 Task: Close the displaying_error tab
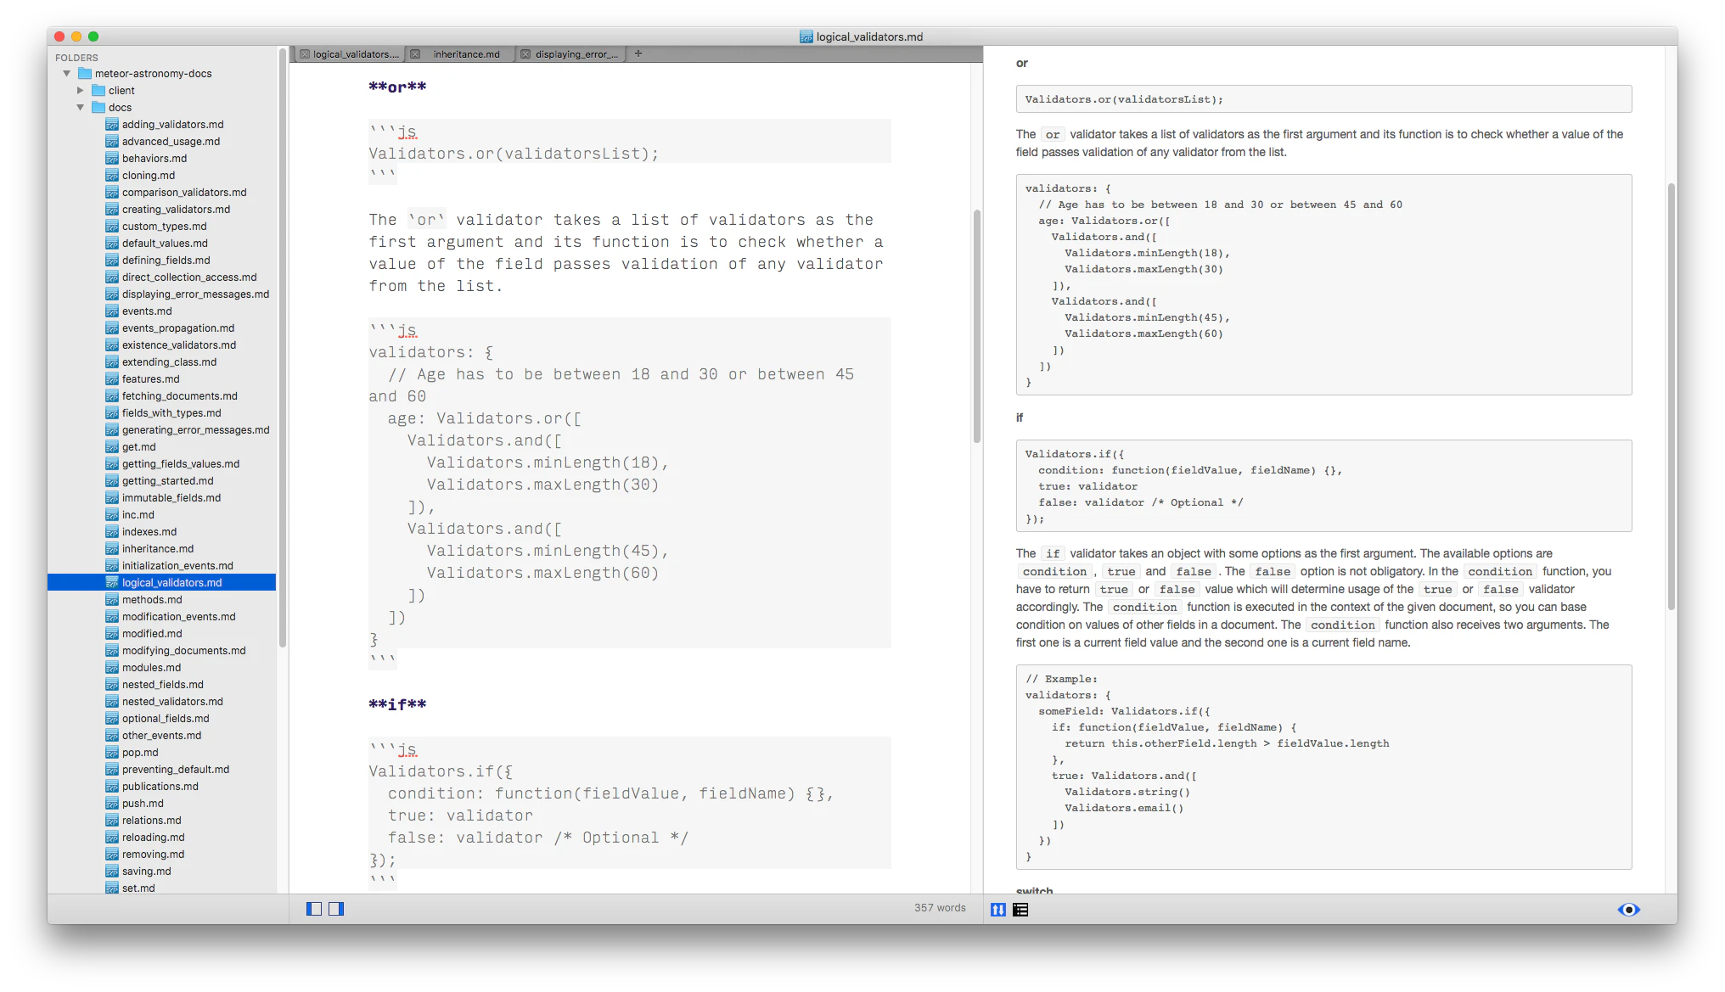(x=525, y=54)
